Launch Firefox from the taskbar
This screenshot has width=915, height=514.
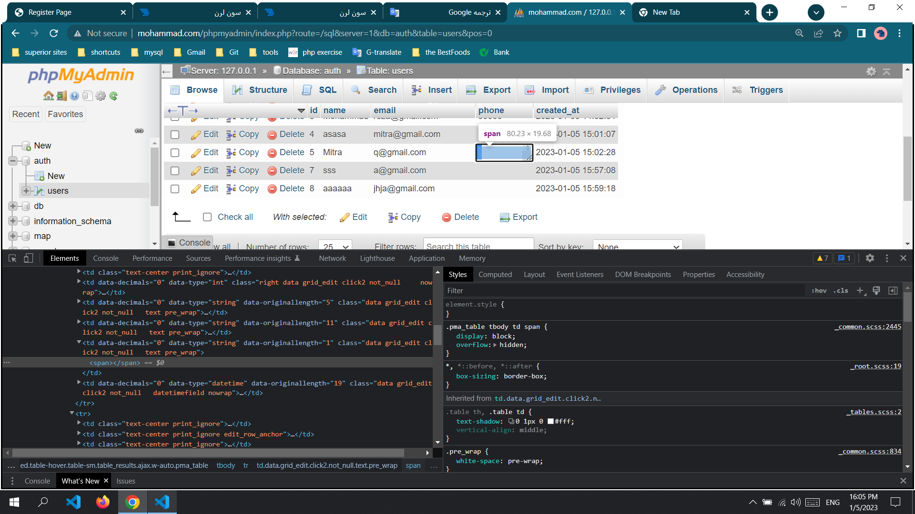tap(103, 502)
